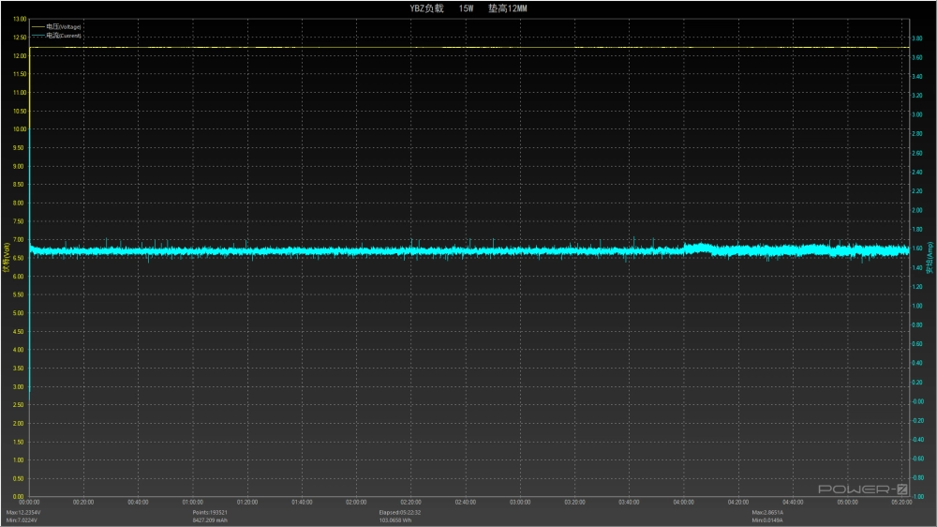The width and height of the screenshot is (937, 527).
Task: Click the 电压(Voltage) legend entry
Action: [56, 26]
